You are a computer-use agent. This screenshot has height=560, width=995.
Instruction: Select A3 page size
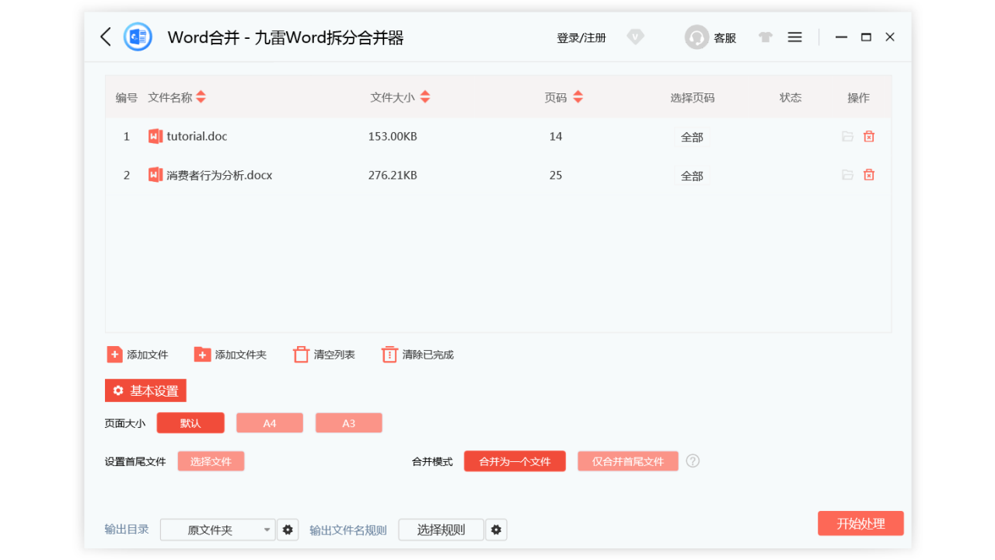coord(348,422)
